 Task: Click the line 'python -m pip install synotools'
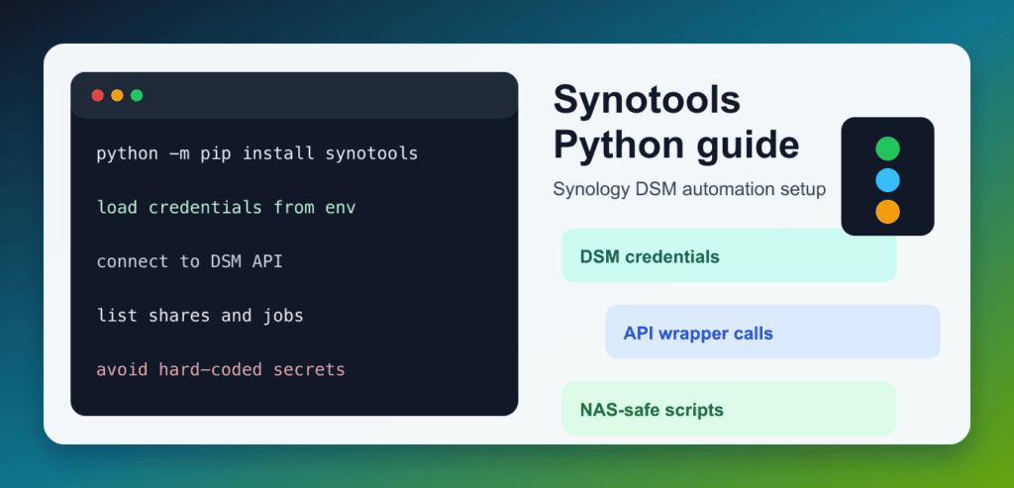tap(257, 153)
